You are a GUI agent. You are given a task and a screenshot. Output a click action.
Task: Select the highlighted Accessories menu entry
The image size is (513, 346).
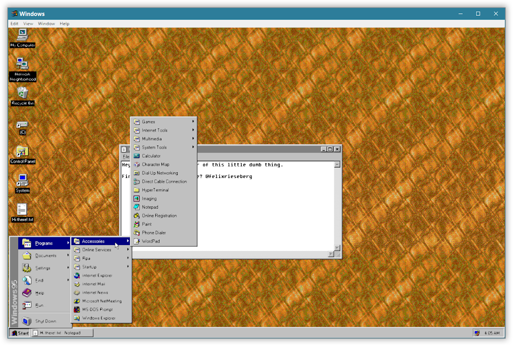(102, 241)
